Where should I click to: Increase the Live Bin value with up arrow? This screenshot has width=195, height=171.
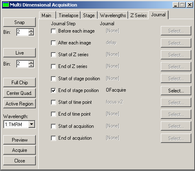pos(31,62)
